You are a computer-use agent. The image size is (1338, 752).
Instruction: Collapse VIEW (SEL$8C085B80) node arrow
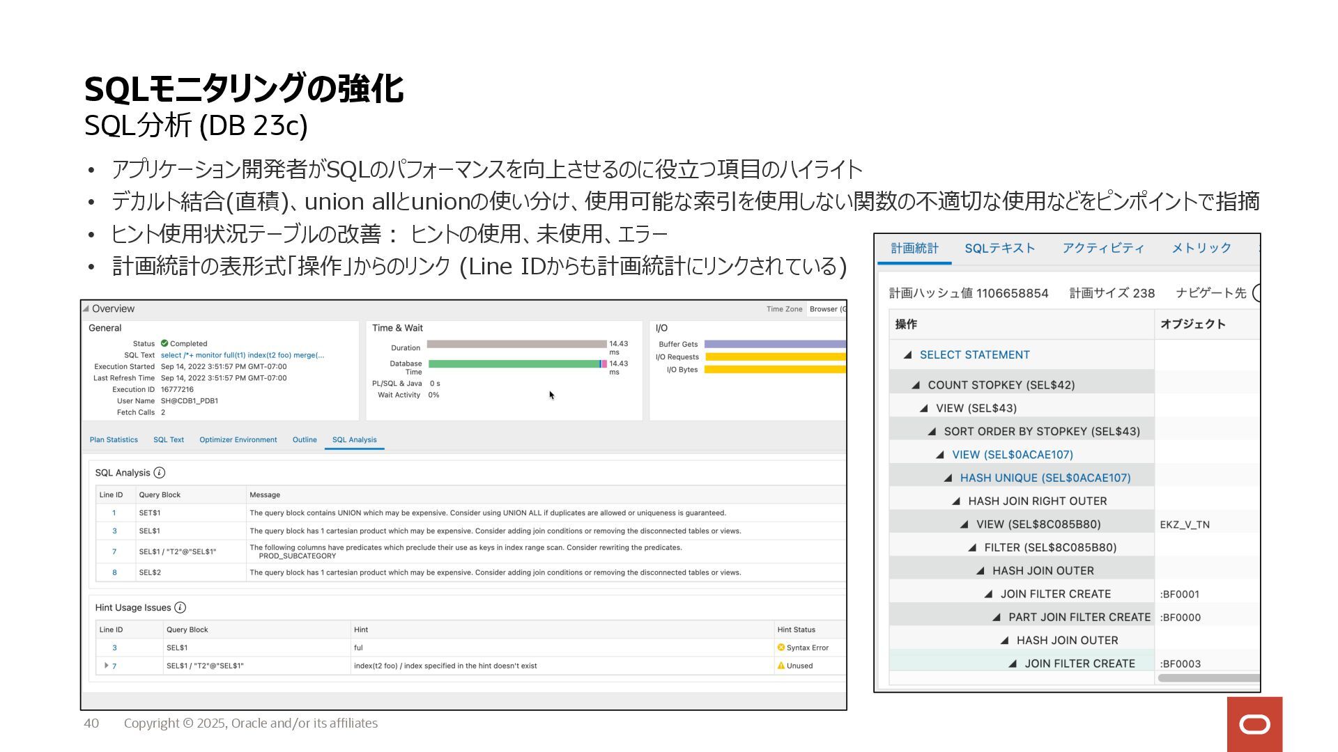click(x=964, y=524)
